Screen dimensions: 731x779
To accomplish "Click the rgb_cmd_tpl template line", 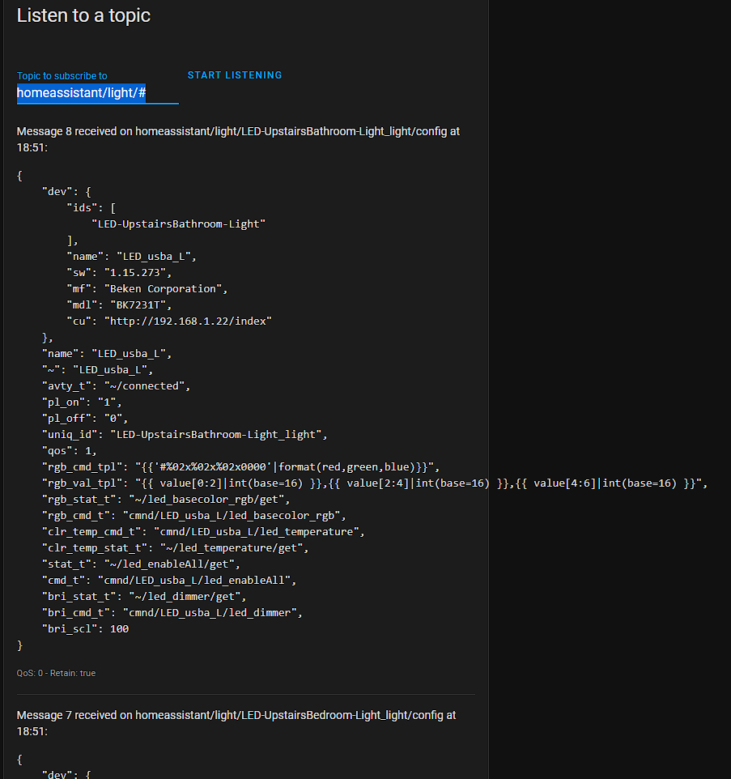I will tap(241, 467).
